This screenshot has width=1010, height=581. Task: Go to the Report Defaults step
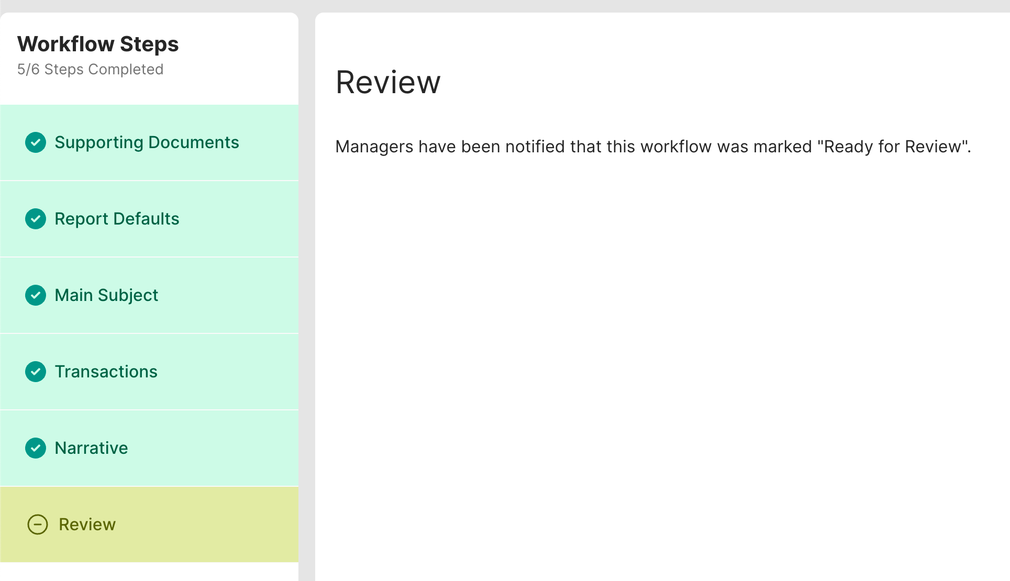pyautogui.click(x=117, y=219)
